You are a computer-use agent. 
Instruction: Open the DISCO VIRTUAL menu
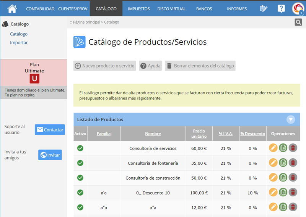click(171, 9)
